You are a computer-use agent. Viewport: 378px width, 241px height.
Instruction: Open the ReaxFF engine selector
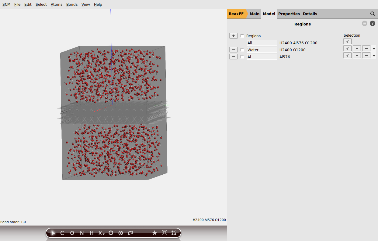click(236, 14)
